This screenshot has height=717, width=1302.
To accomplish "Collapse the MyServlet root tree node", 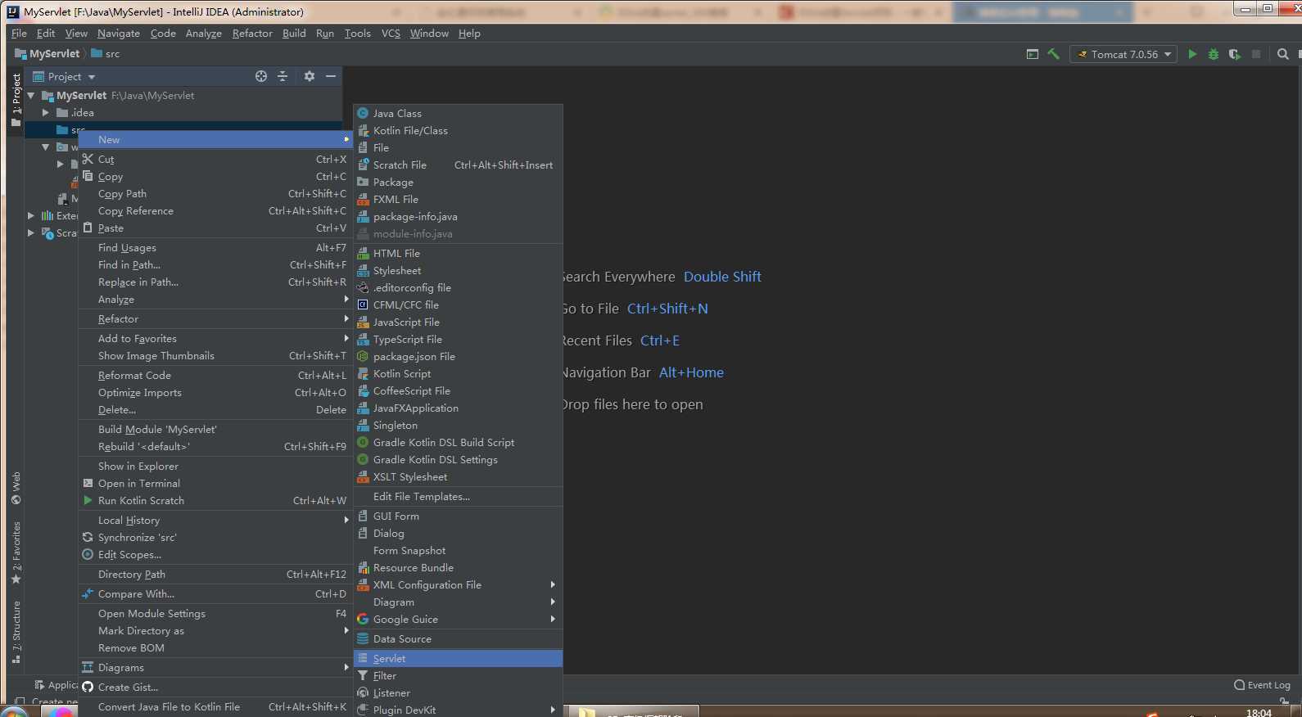I will (31, 96).
